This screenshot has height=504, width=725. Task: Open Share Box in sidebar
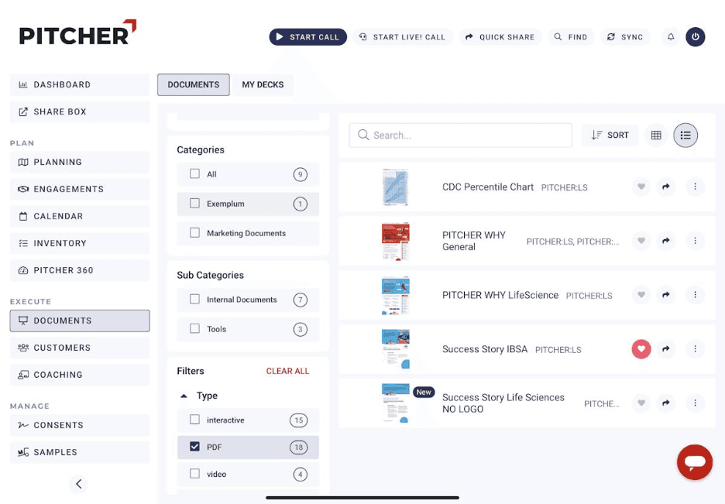pyautogui.click(x=80, y=111)
